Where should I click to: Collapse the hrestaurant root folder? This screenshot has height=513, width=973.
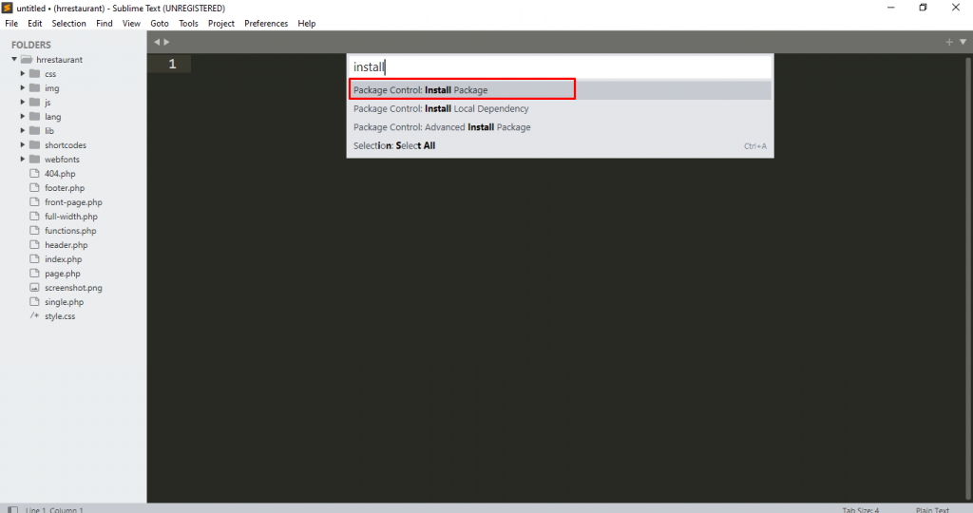coord(14,59)
